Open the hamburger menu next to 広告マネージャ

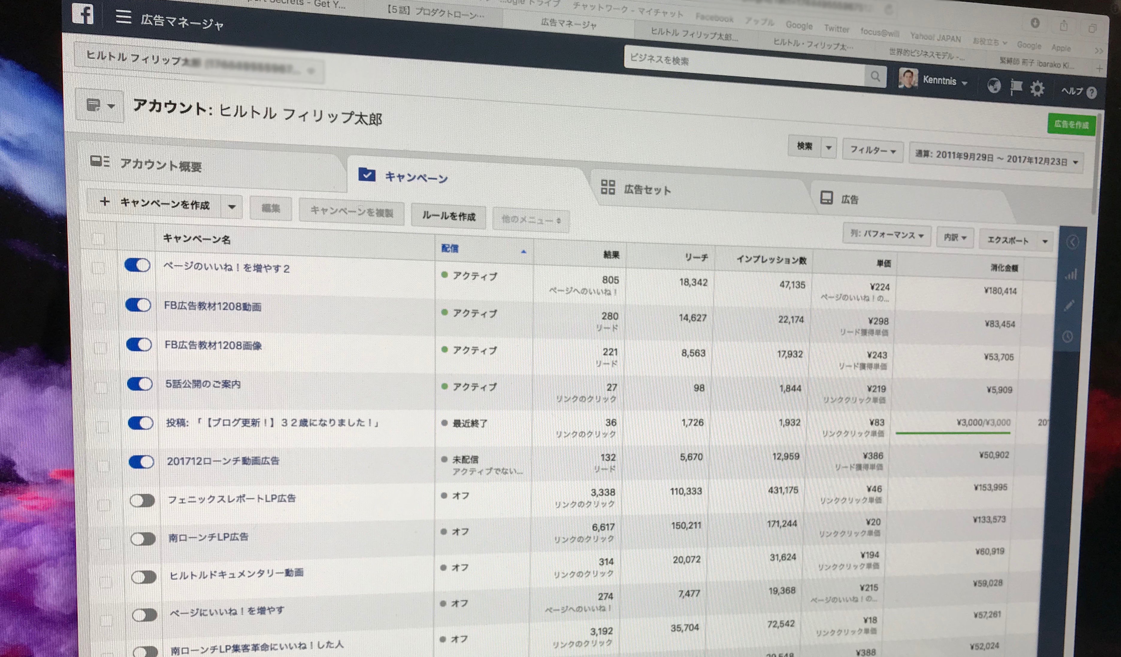click(x=123, y=17)
